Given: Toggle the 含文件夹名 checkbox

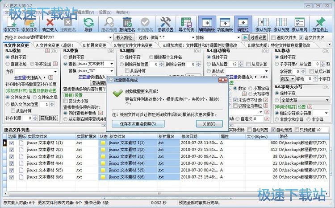Looking at the screenshot, I should (x=301, y=38).
